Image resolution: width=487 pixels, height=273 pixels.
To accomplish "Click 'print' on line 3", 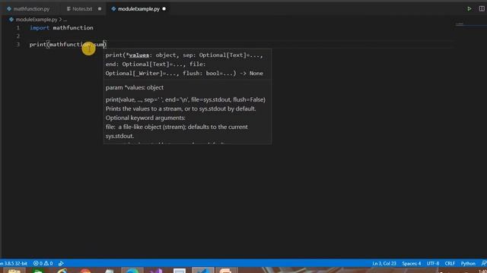I will [x=37, y=45].
